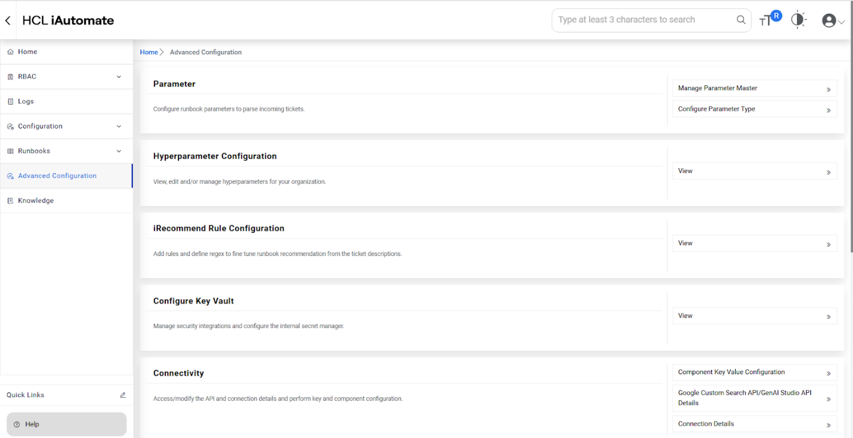Click the back arrow beside HCL iAutomate

click(8, 20)
